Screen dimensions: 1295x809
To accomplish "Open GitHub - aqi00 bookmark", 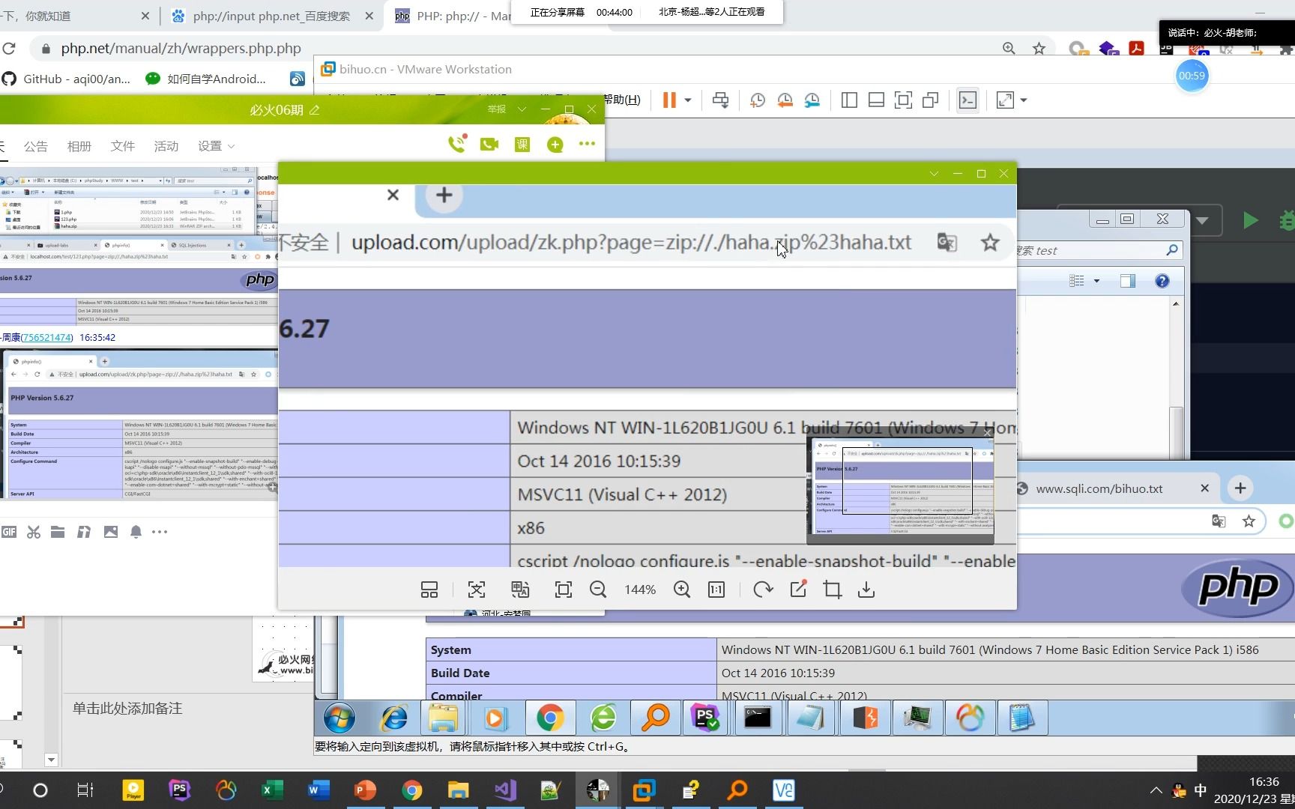I will [67, 79].
